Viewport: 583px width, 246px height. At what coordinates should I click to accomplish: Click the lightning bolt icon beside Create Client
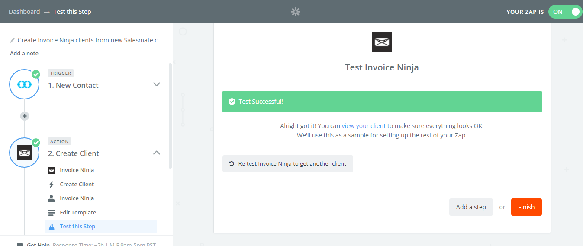(52, 184)
